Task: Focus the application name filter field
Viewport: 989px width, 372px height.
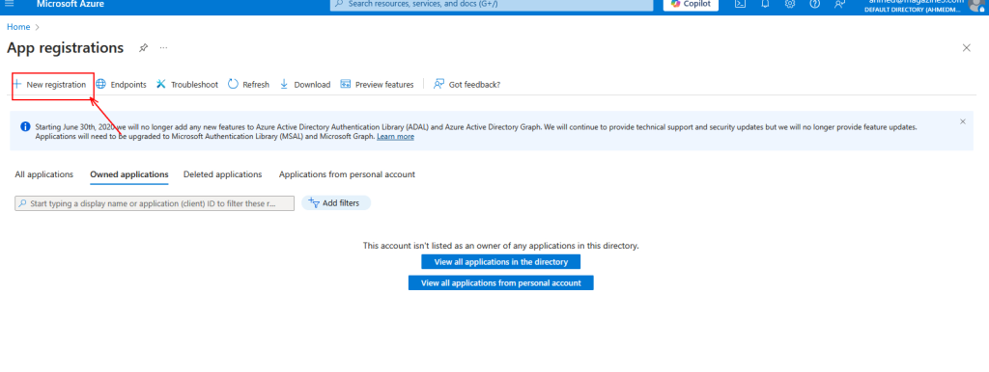Action: 155,203
